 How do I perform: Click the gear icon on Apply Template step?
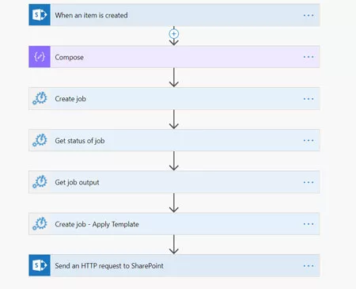(x=40, y=224)
